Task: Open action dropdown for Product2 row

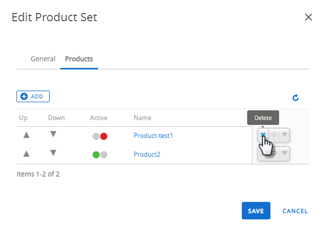Action: pos(284,153)
